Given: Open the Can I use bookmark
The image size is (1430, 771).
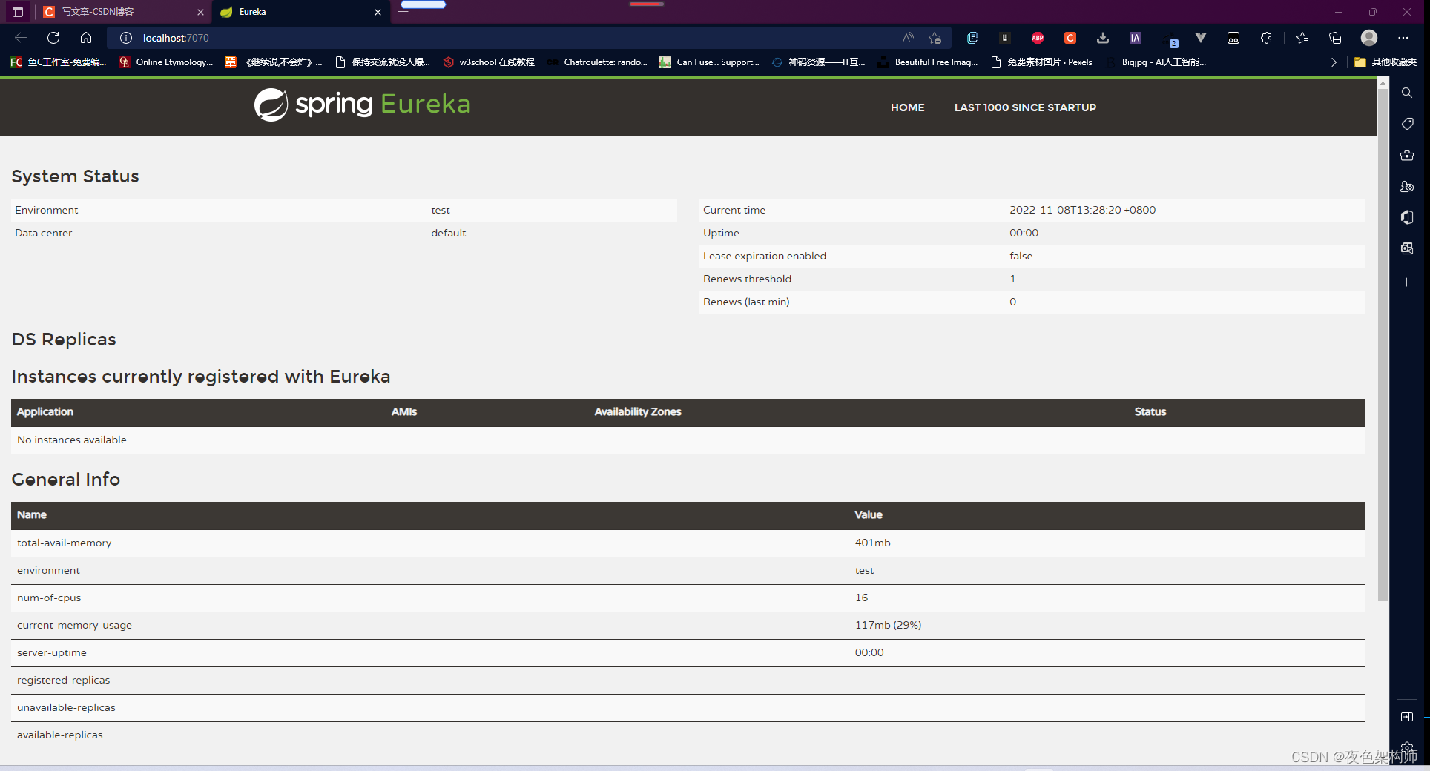Looking at the screenshot, I should 710,62.
